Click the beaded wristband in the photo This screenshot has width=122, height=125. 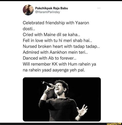pyautogui.click(x=47, y=93)
